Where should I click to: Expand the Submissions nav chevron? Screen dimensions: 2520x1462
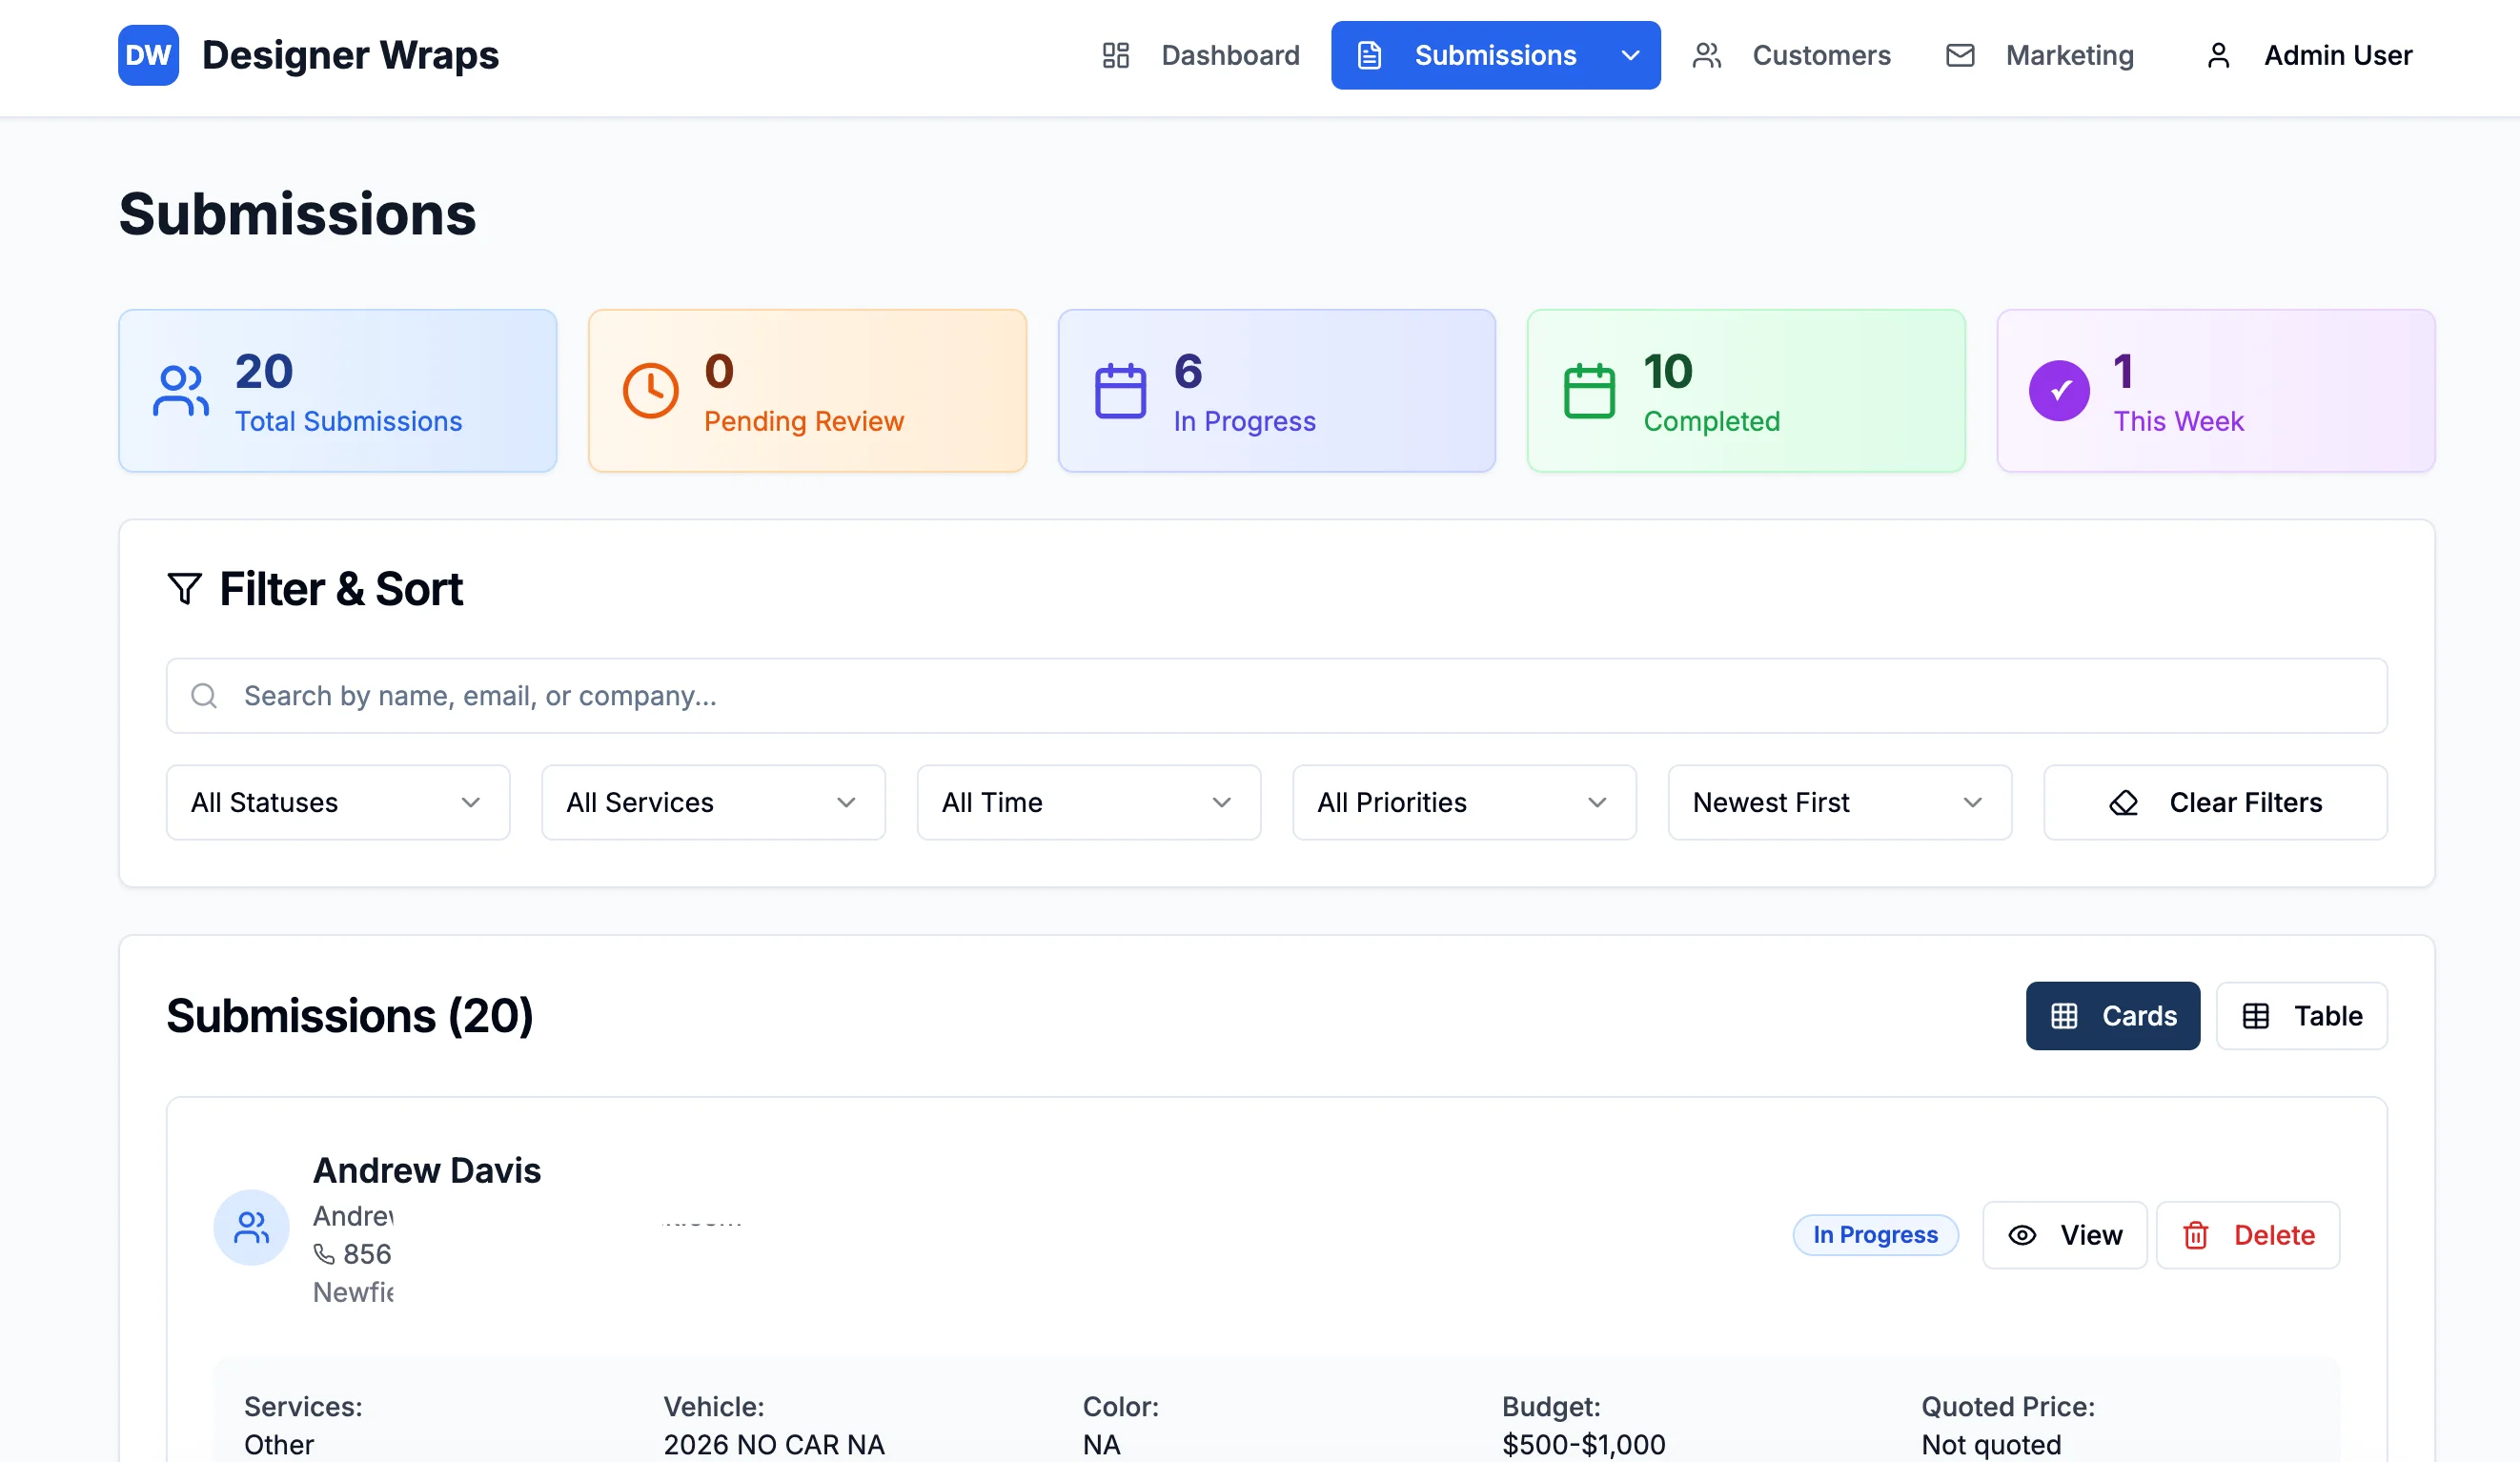[1630, 56]
